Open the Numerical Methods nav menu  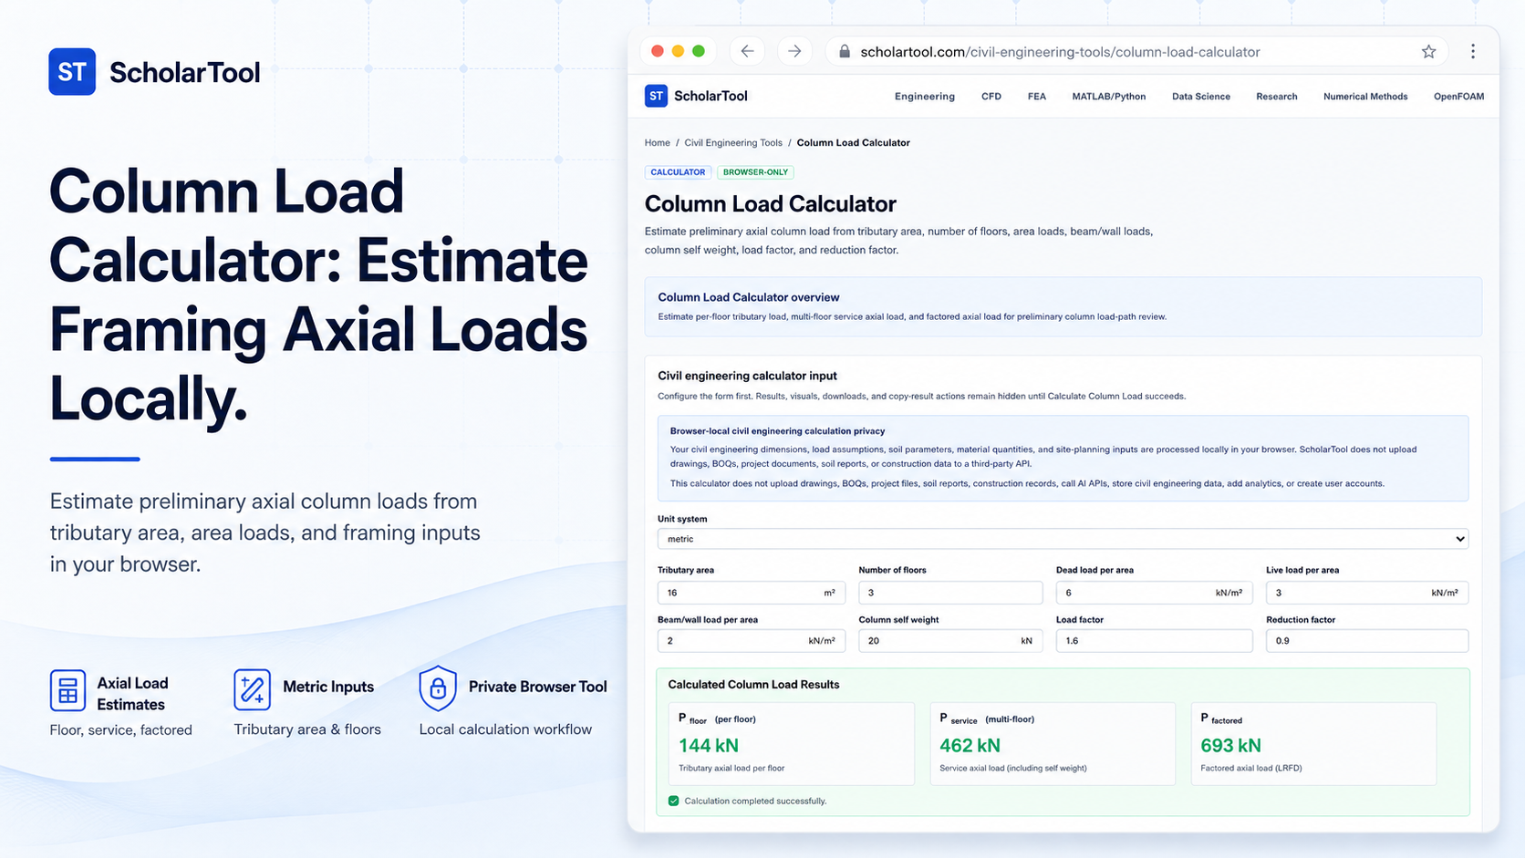1365,97
